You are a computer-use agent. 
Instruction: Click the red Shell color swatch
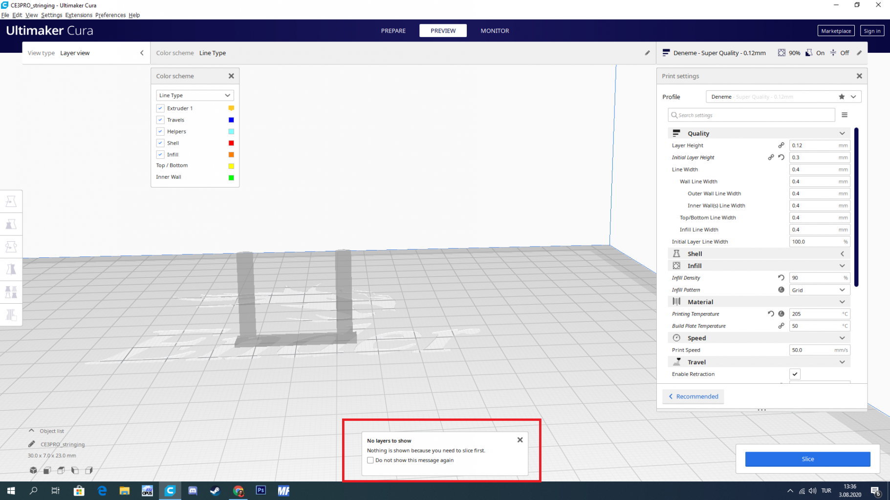(x=231, y=143)
